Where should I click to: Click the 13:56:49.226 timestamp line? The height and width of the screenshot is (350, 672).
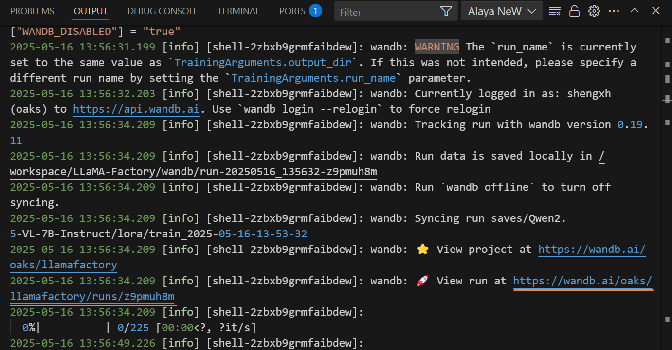tap(186, 343)
